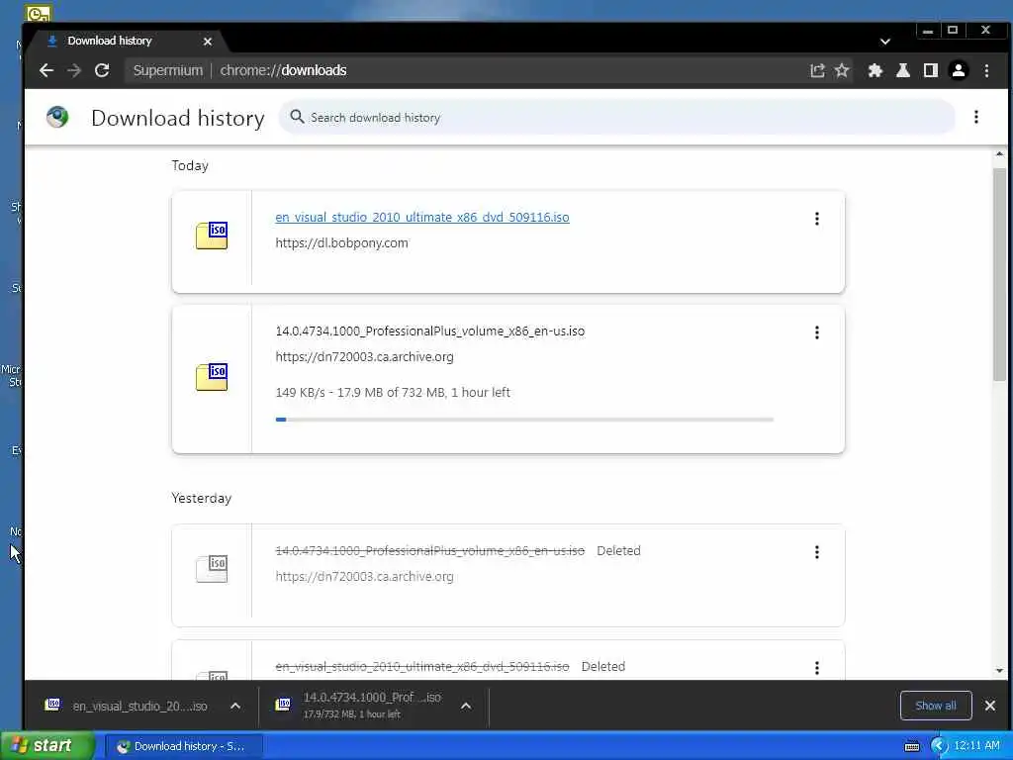Expand hidden tray icons arrow
The image size is (1013, 760).
pyautogui.click(x=939, y=746)
